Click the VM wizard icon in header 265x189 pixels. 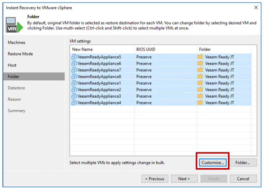click(x=15, y=25)
